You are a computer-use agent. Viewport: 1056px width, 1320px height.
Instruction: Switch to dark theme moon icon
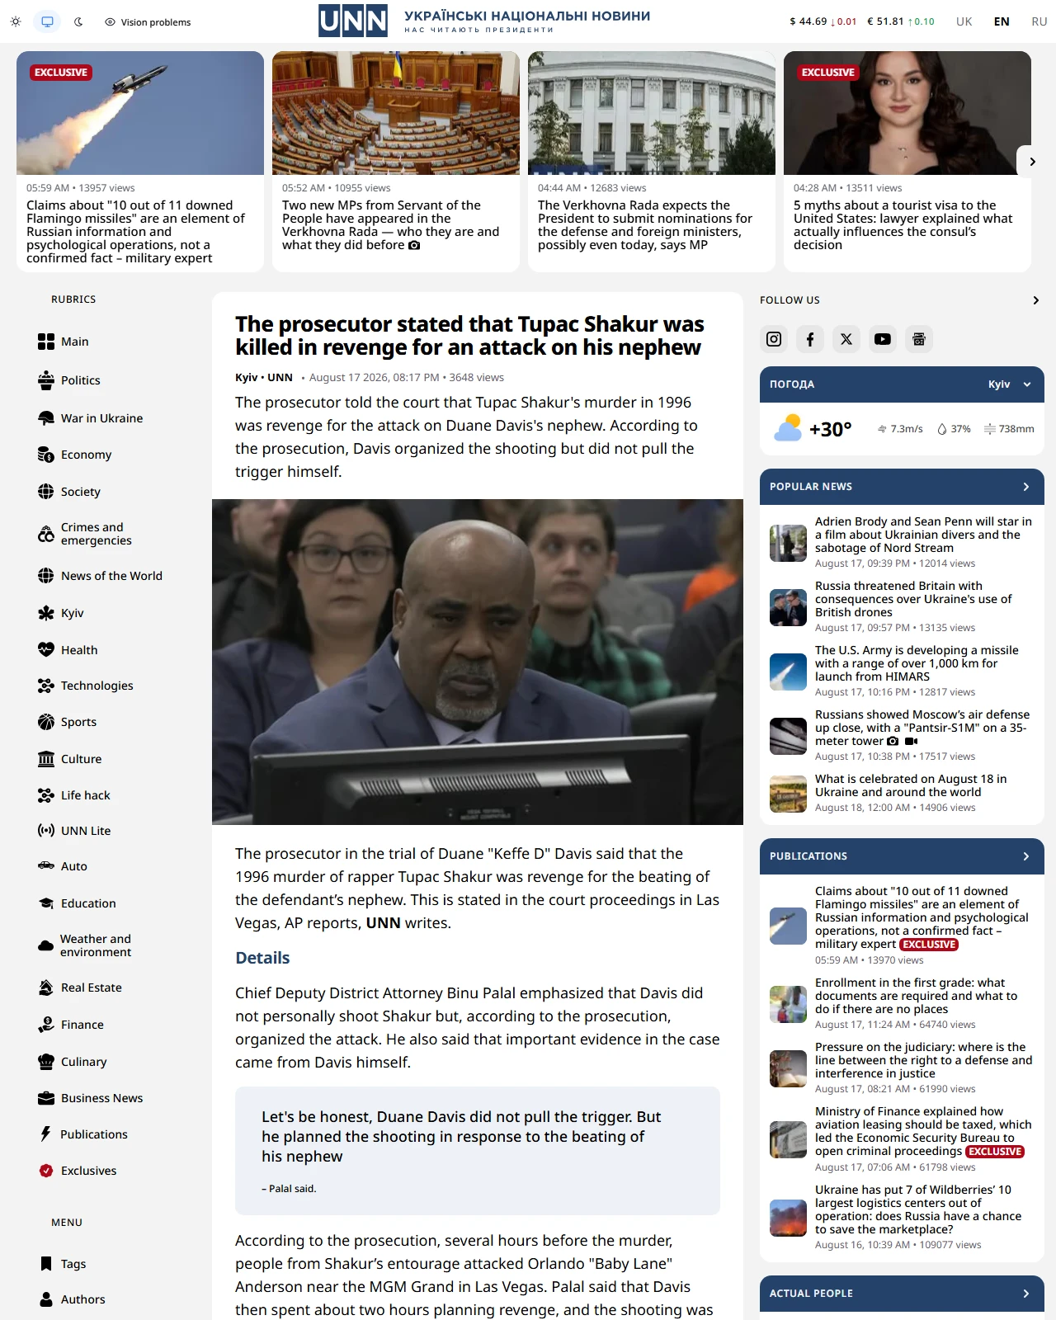pyautogui.click(x=78, y=22)
